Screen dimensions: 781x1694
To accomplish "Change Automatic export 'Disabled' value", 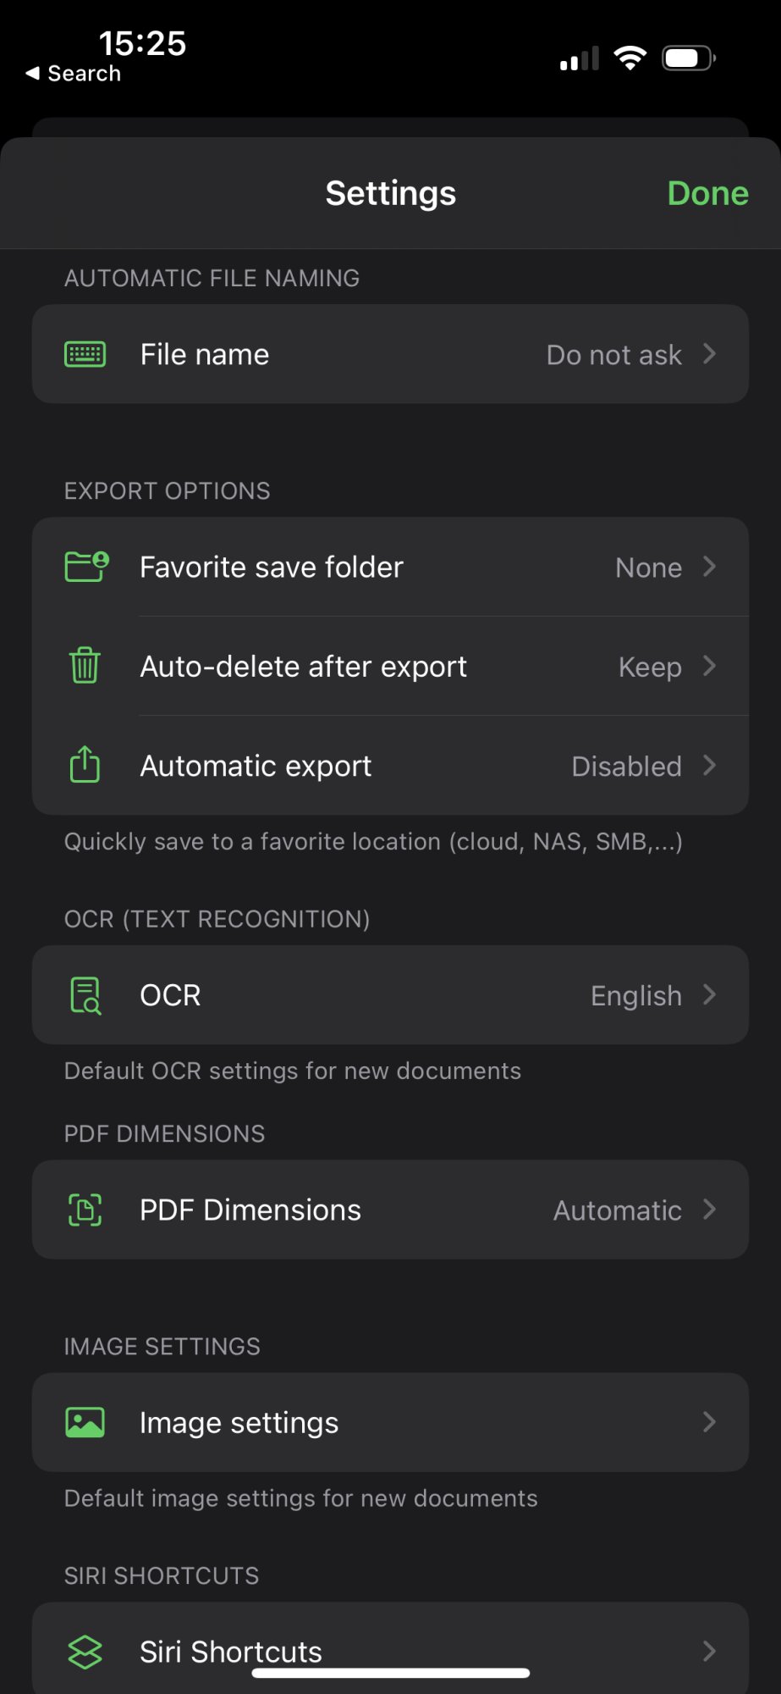I will [626, 767].
